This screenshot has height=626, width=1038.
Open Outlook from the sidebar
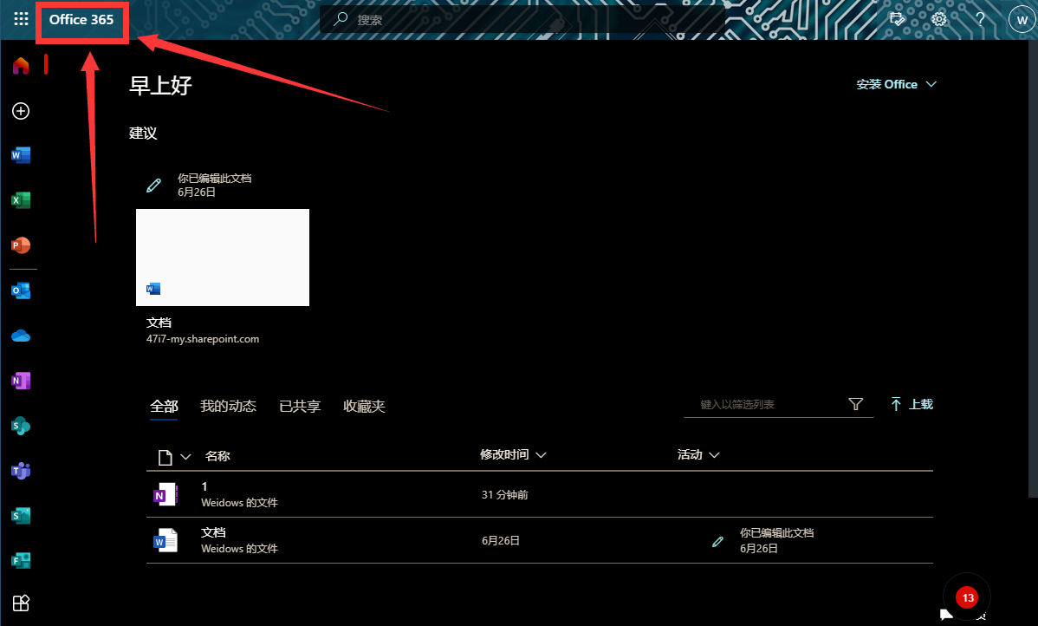tap(21, 290)
